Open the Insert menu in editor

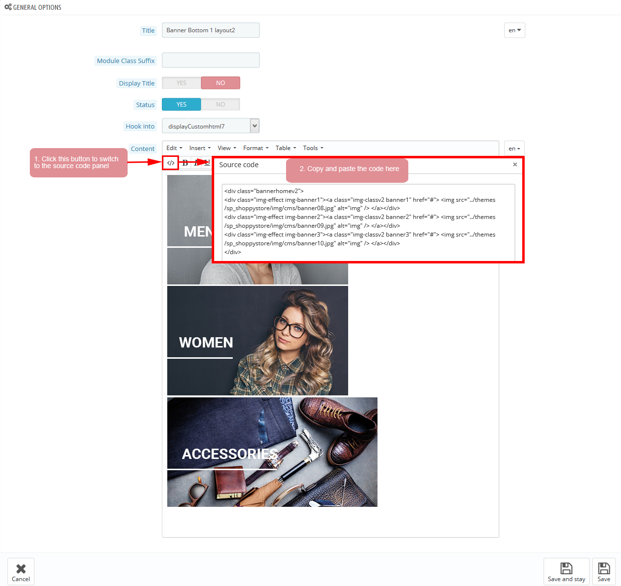click(x=200, y=148)
